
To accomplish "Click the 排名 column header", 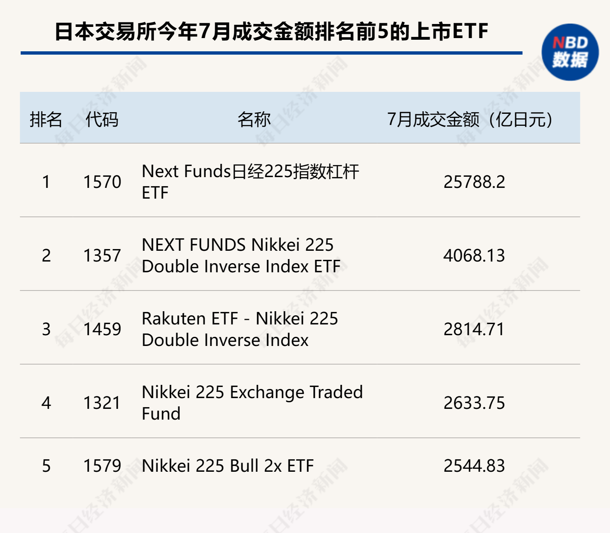I will [x=46, y=120].
